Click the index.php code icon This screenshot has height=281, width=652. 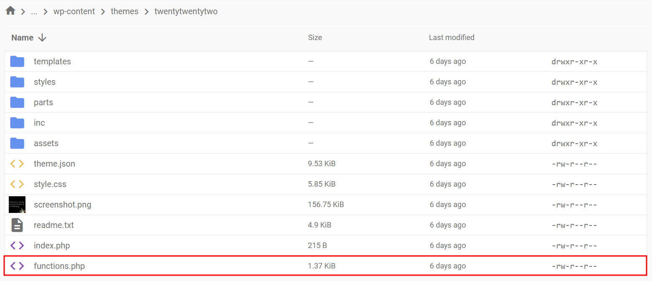pyautogui.click(x=17, y=246)
